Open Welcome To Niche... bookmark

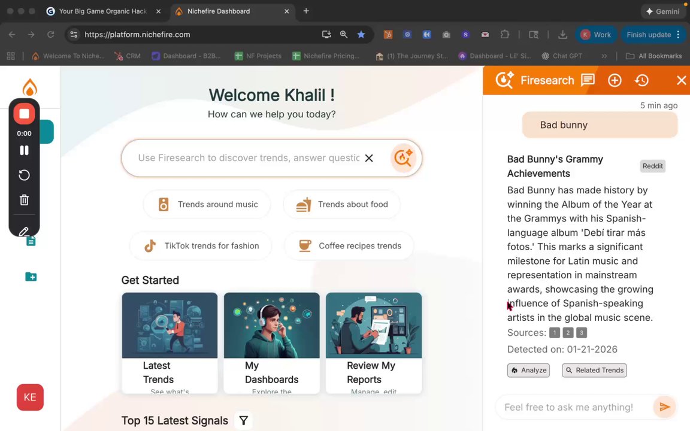pyautogui.click(x=68, y=56)
